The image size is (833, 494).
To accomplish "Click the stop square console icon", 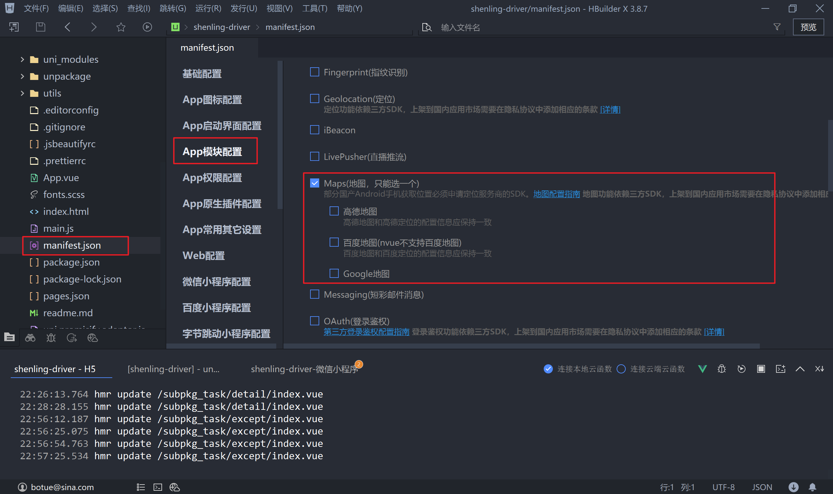I will tap(761, 369).
